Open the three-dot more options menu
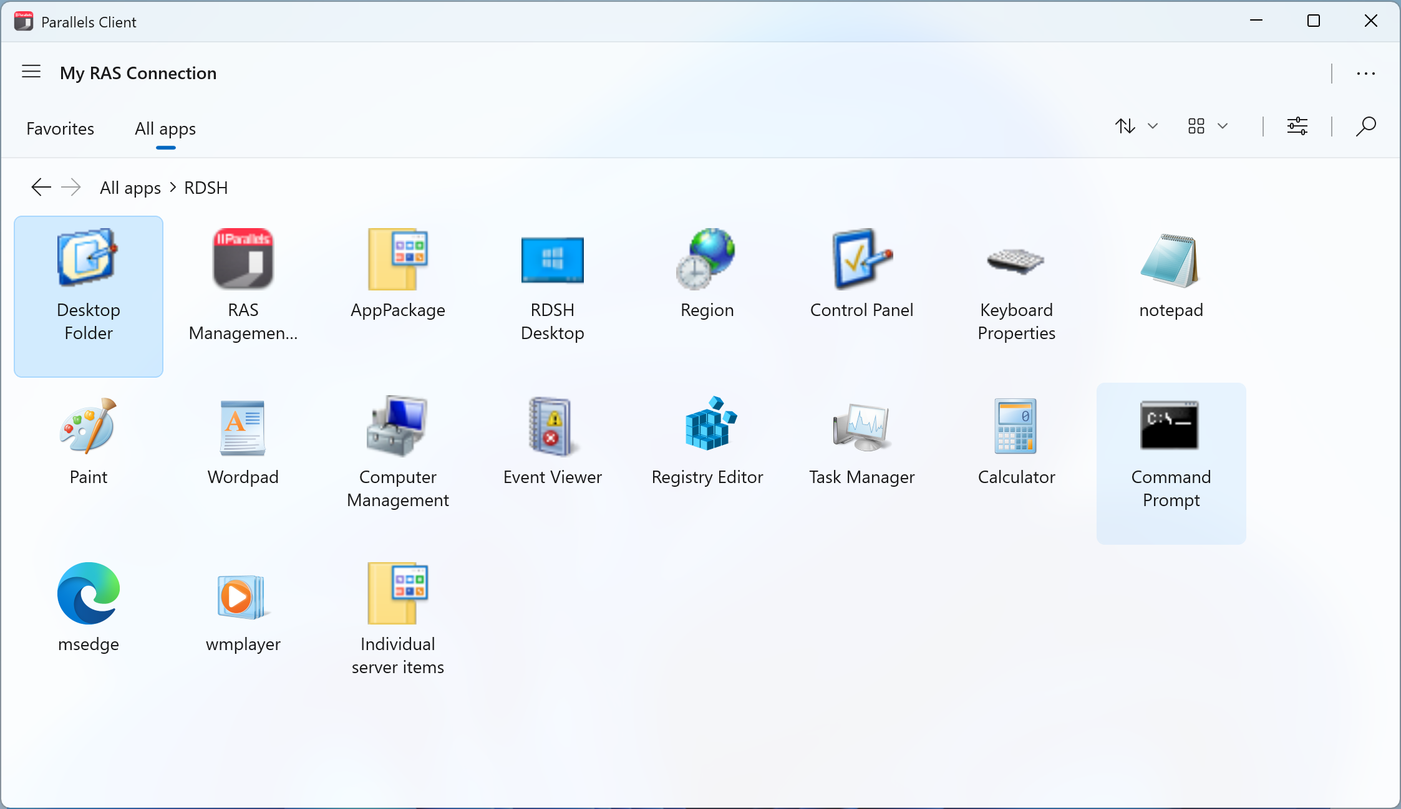 pyautogui.click(x=1365, y=74)
